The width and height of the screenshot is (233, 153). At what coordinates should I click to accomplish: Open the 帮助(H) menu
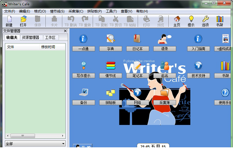pos(142,11)
